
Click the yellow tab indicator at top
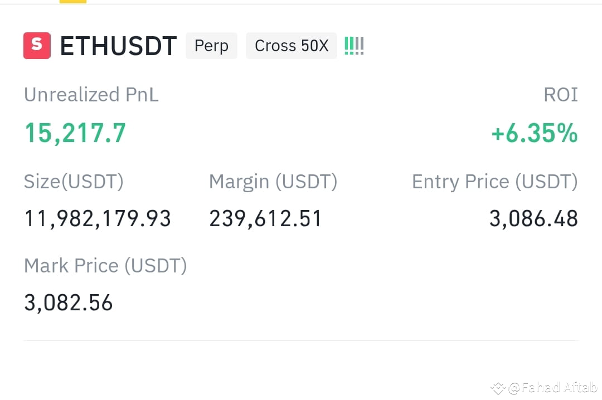72,2
